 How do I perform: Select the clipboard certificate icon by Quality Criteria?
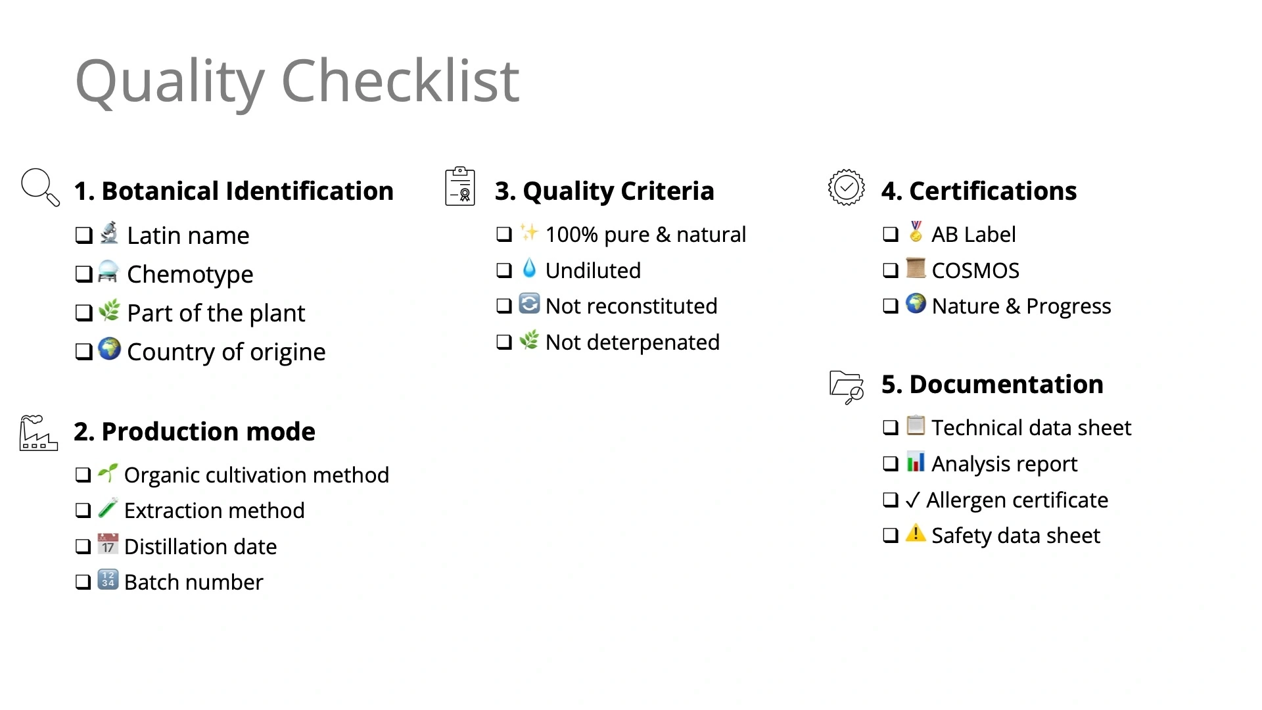pos(460,186)
